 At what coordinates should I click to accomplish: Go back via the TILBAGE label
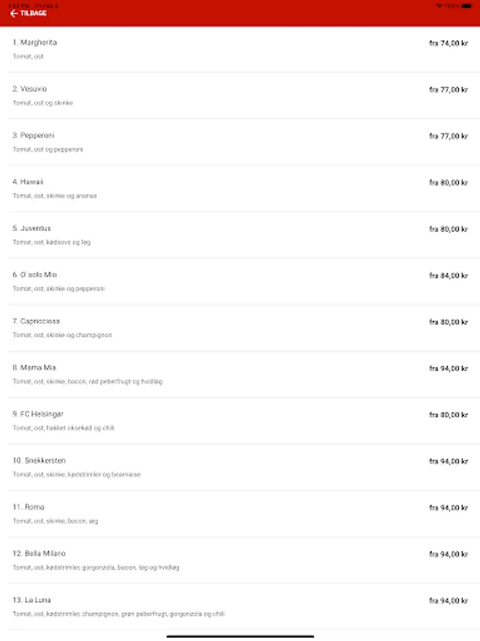(33, 14)
